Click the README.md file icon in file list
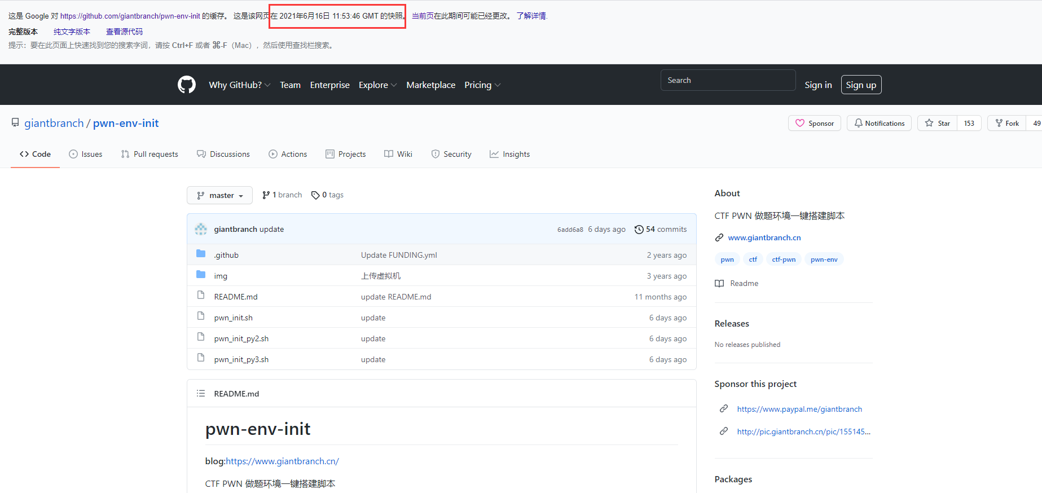The image size is (1042, 493). tap(201, 295)
